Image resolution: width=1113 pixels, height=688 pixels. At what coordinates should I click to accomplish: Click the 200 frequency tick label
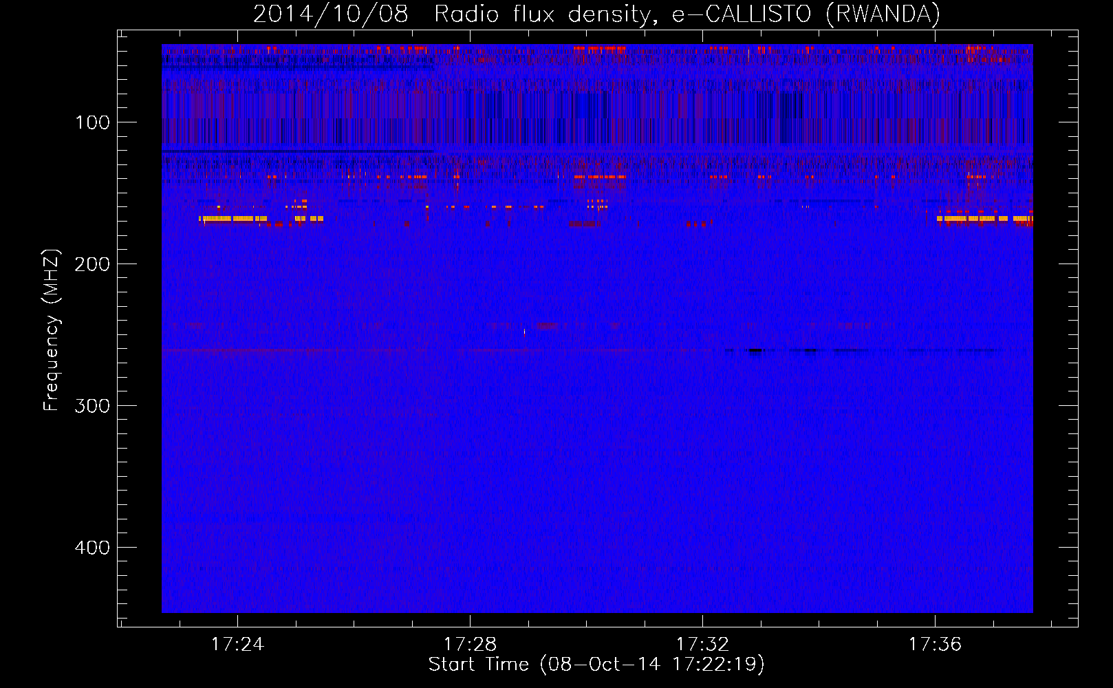pyautogui.click(x=93, y=264)
